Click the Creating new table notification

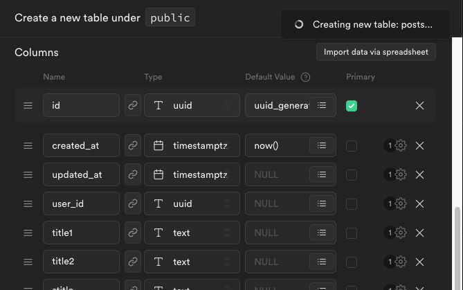click(x=365, y=24)
